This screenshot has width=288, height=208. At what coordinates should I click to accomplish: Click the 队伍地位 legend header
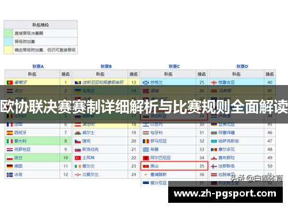point(41,25)
